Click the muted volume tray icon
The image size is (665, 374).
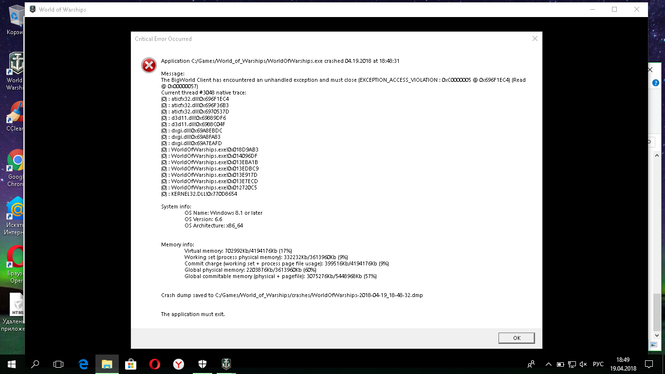tap(584, 364)
